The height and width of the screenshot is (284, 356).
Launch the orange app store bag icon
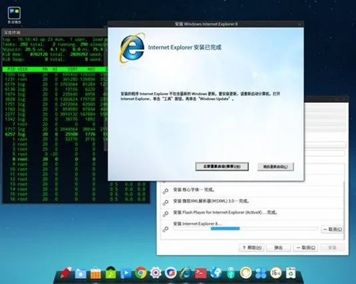[x=96, y=273]
